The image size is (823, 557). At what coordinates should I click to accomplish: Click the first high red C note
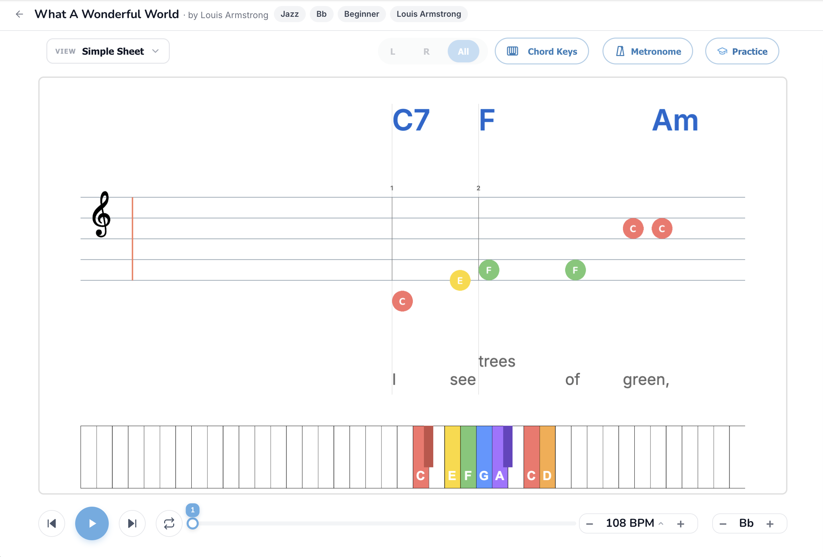(633, 229)
